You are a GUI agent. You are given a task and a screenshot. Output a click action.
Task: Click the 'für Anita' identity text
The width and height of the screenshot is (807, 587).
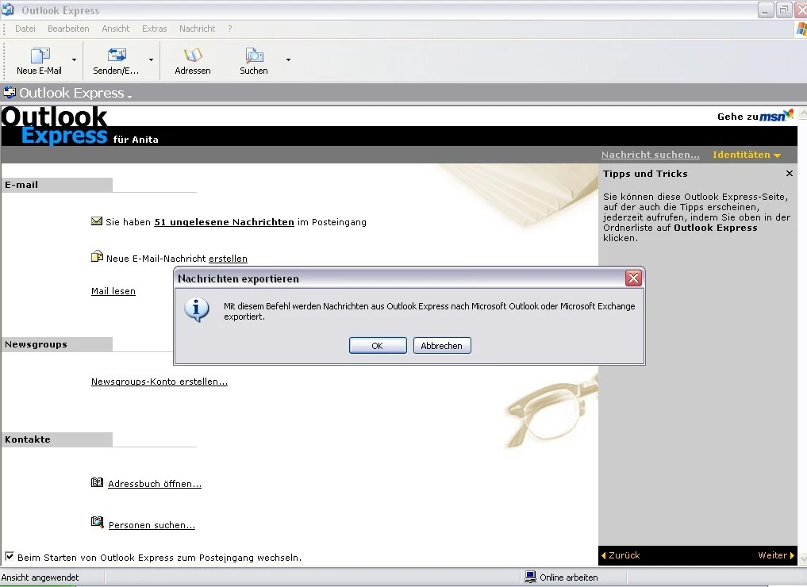[136, 140]
